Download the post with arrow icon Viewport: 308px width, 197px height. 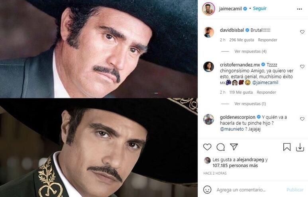300,147
